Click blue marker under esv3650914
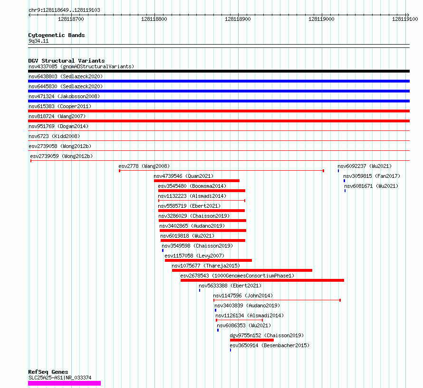This screenshot has width=423, height=388. tap(231, 350)
